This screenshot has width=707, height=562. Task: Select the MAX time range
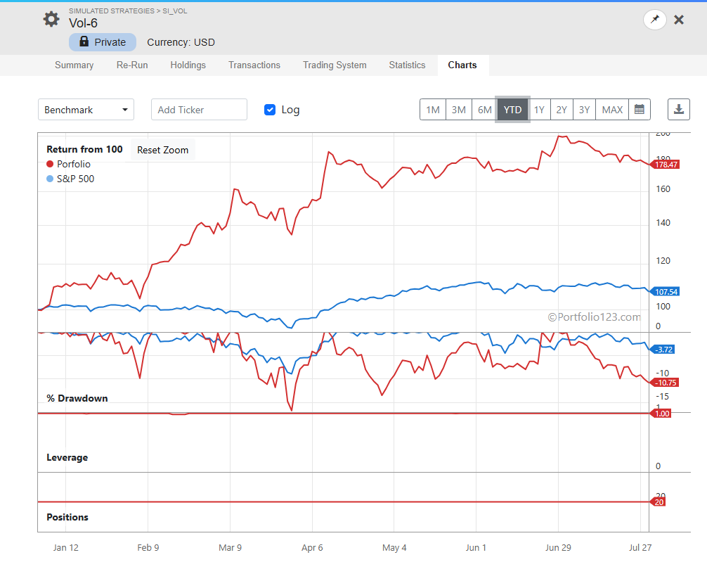tap(612, 110)
